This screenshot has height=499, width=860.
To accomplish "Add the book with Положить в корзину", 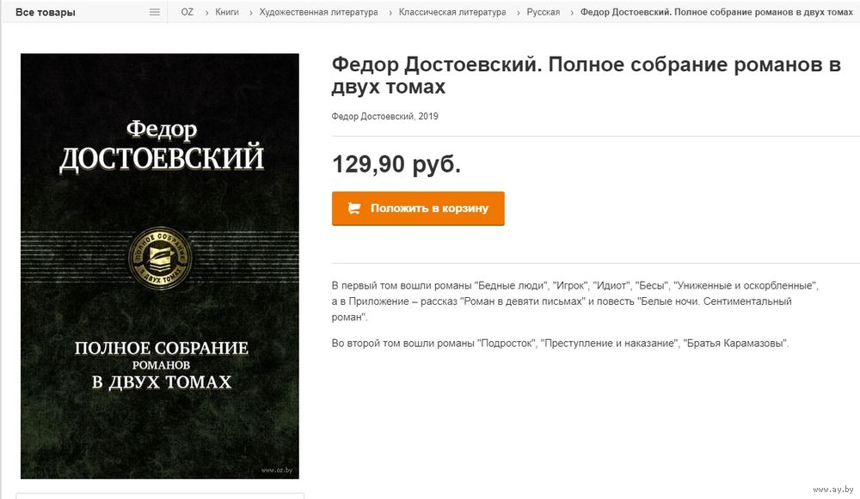I will 418,208.
